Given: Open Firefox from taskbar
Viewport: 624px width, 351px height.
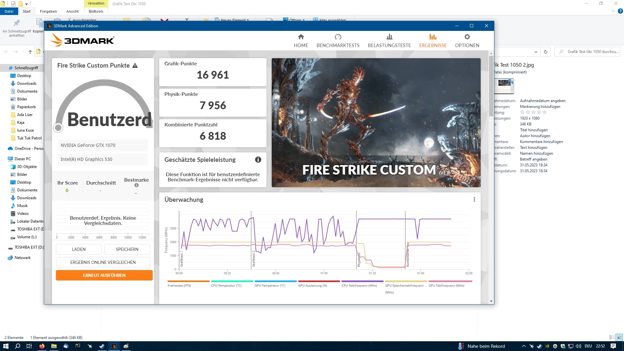Looking at the screenshot, I should pyautogui.click(x=42, y=346).
